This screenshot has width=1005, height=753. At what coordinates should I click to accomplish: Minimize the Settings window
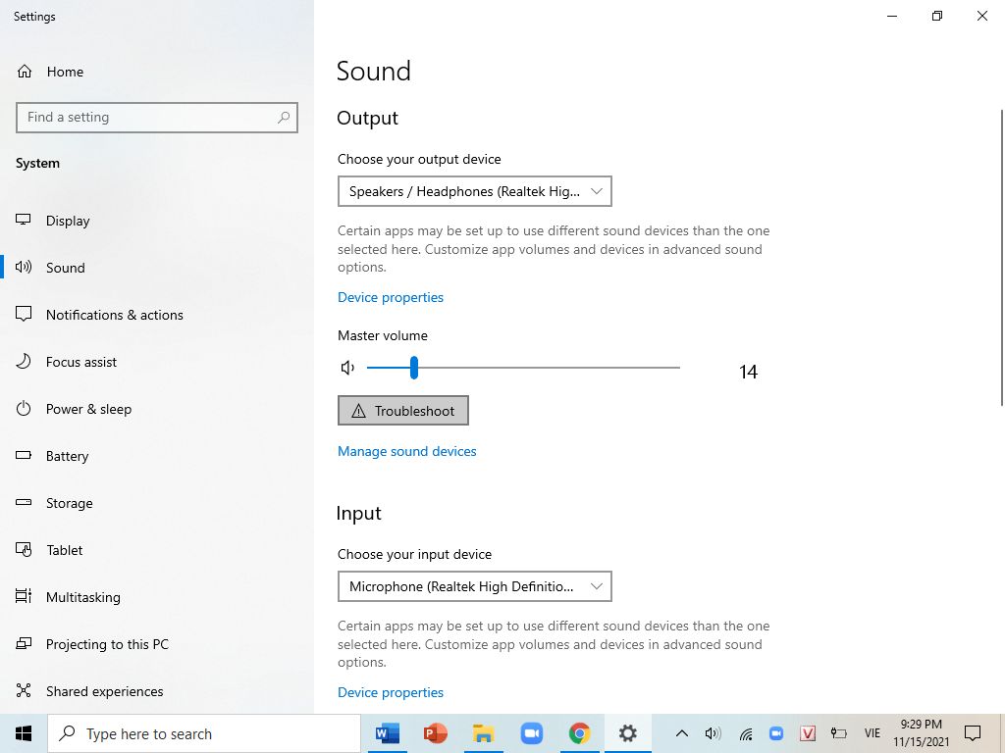[891, 16]
